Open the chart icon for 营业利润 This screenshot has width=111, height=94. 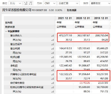point(52,49)
